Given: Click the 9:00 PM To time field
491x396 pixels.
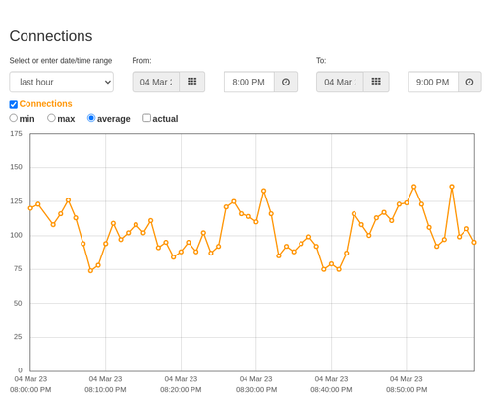Looking at the screenshot, I should (433, 82).
